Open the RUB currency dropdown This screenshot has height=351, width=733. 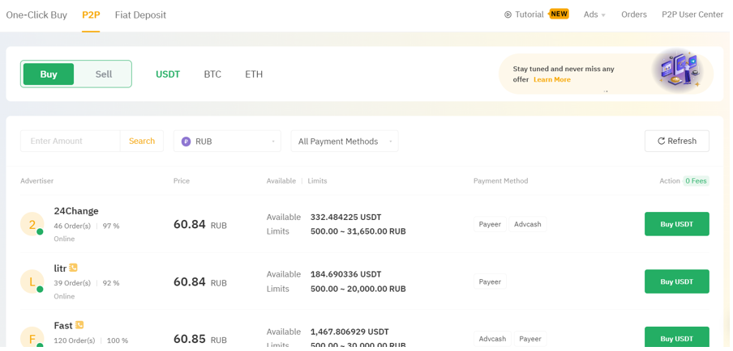point(227,142)
